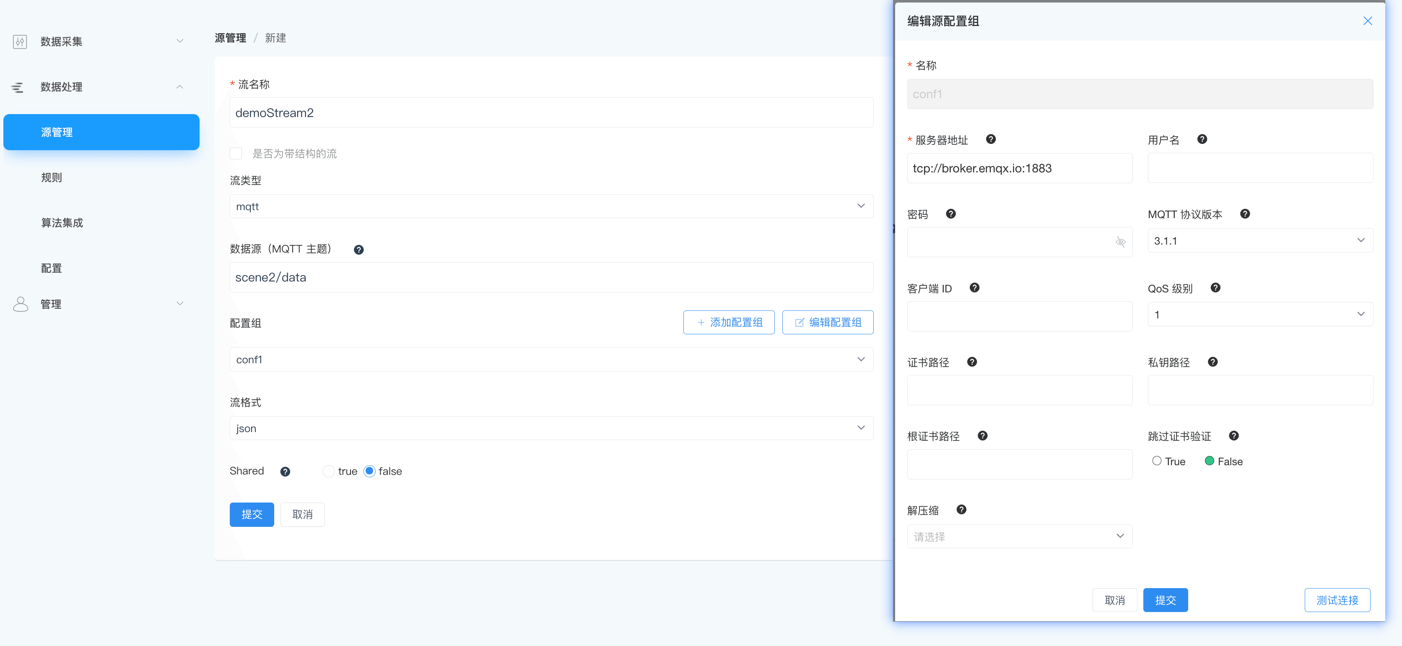The image size is (1402, 646).
Task: Click help icon beside 服务器地址 label
Action: pyautogui.click(x=991, y=139)
